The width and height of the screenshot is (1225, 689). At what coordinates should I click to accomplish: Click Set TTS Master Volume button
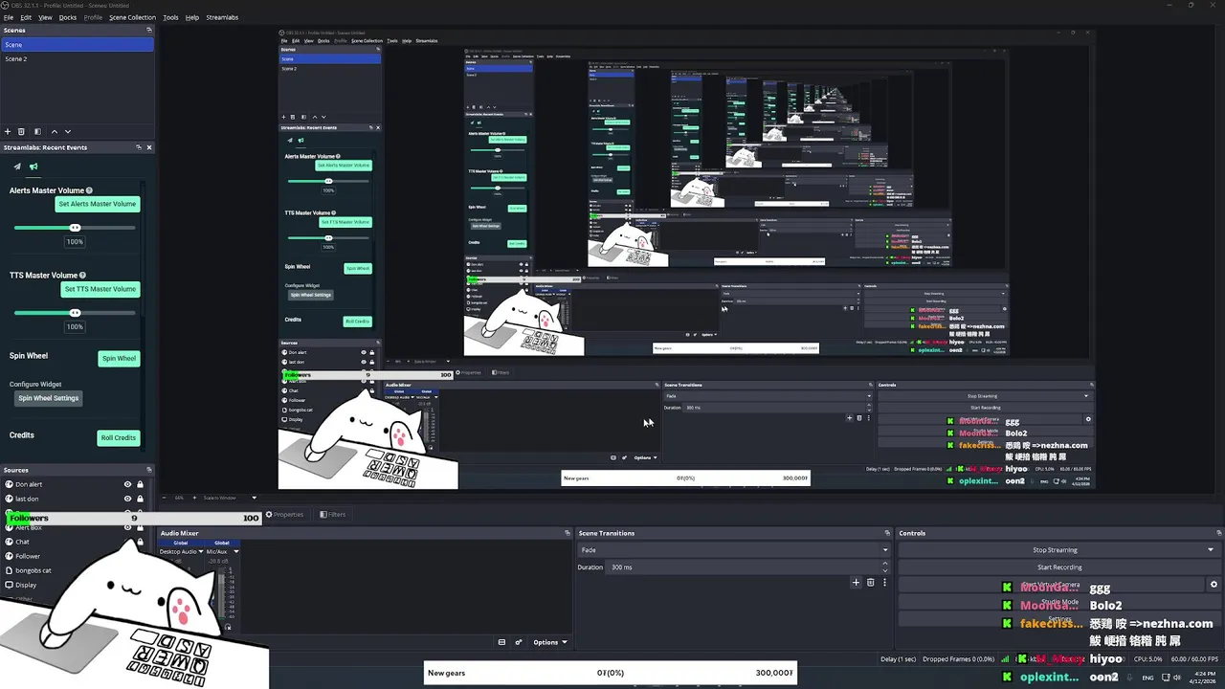tap(100, 289)
